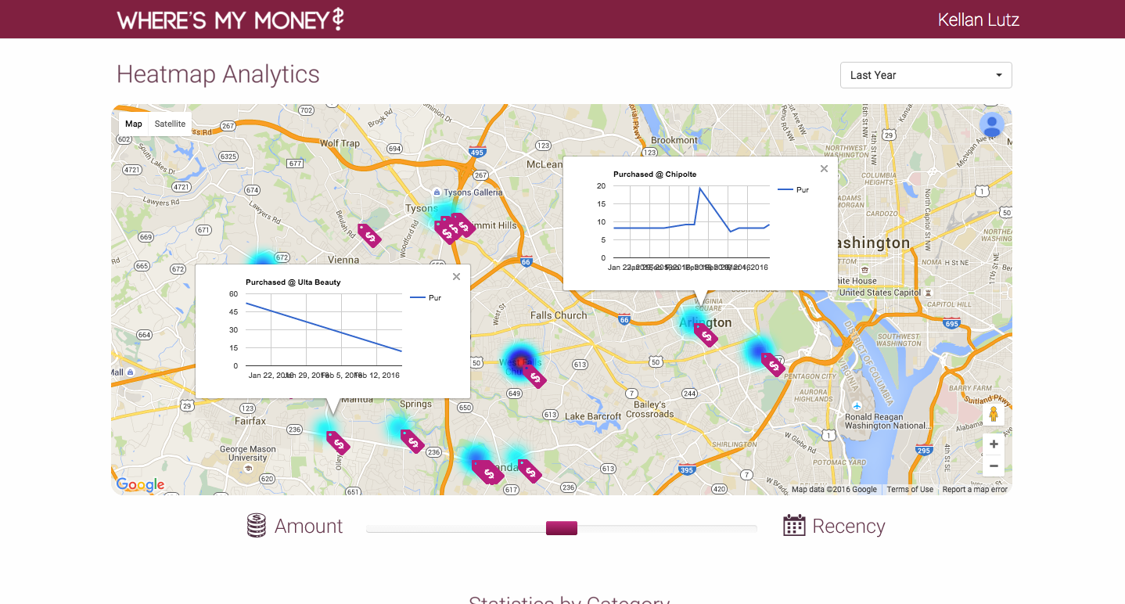Viewport: 1125px width, 604px height.
Task: Click the Pur legend in Chipolte chart
Action: point(793,189)
